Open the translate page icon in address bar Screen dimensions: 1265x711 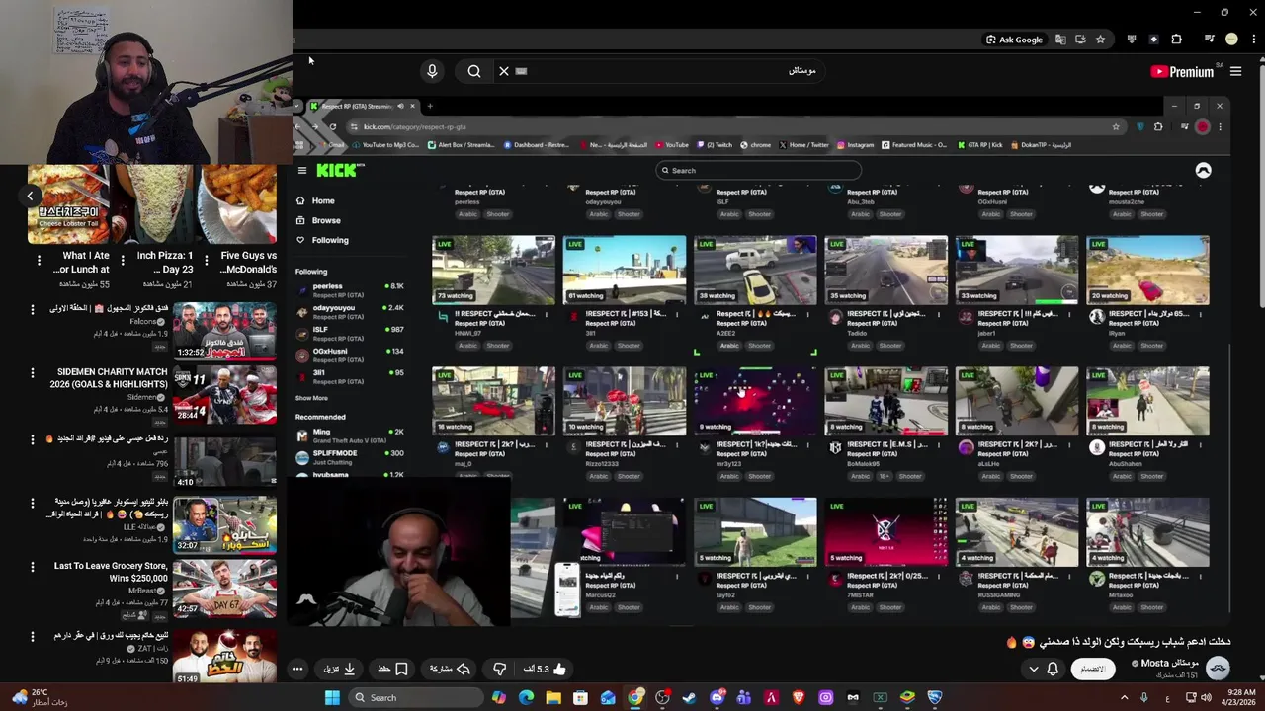pos(1060,39)
